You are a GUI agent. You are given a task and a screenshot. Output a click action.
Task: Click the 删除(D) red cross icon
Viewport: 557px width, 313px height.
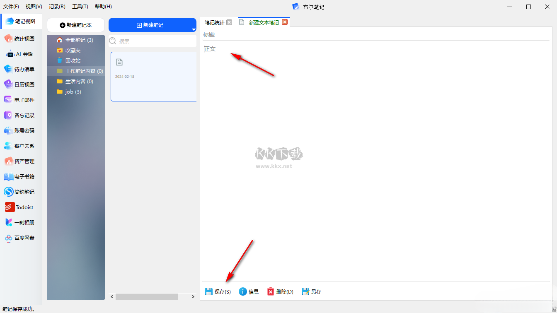(271, 291)
